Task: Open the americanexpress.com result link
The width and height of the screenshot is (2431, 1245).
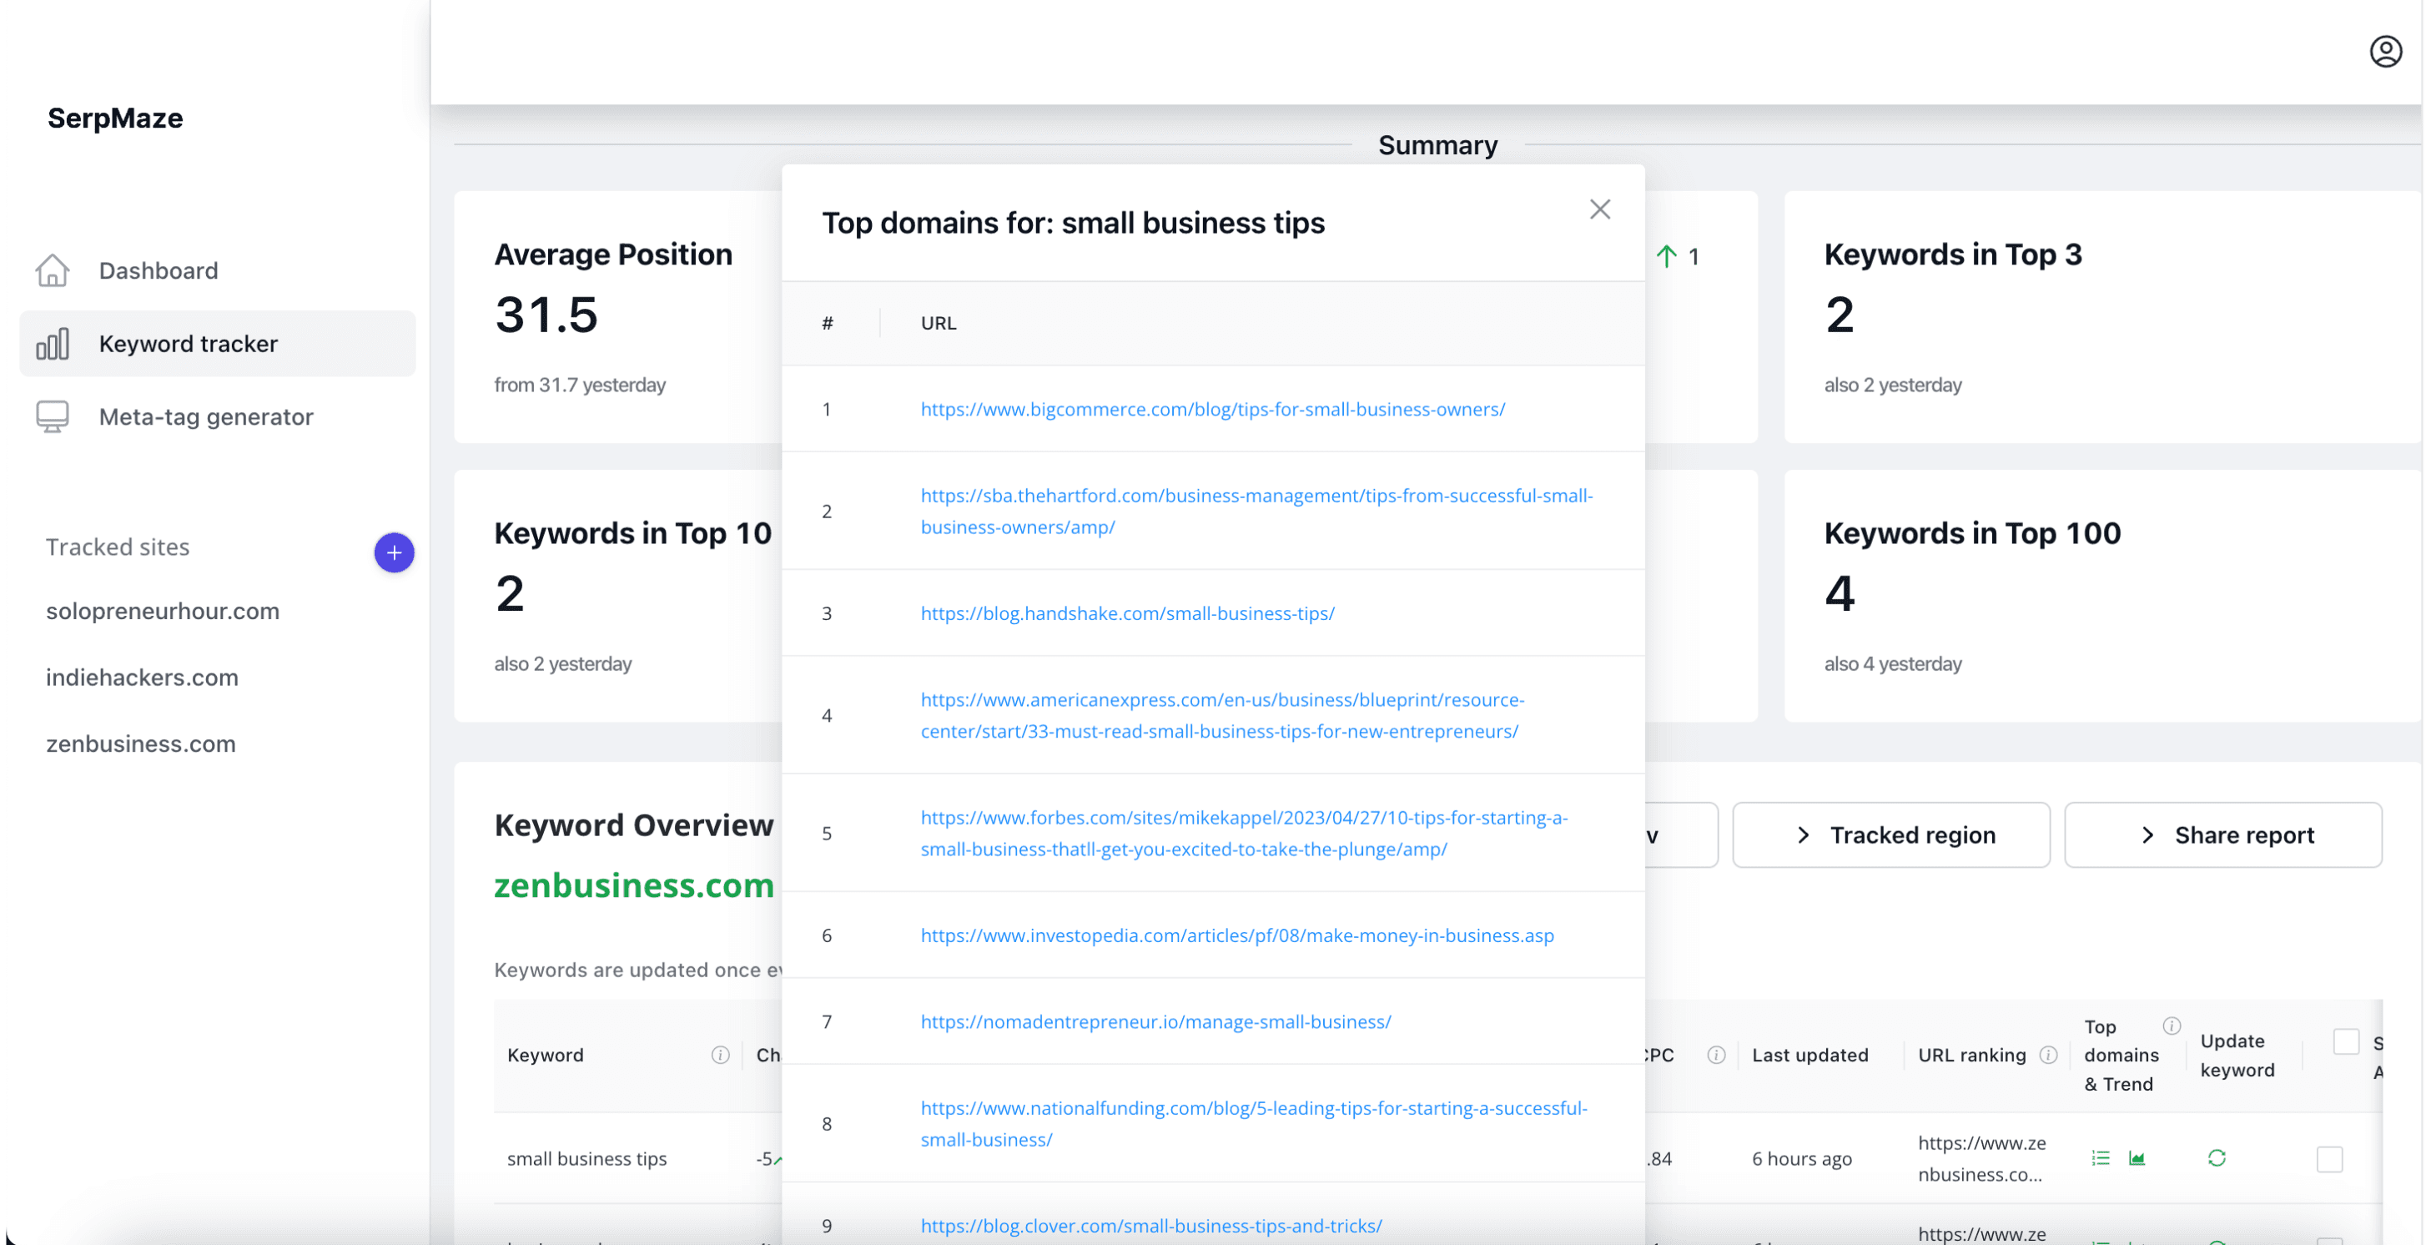Action: click(x=1222, y=714)
